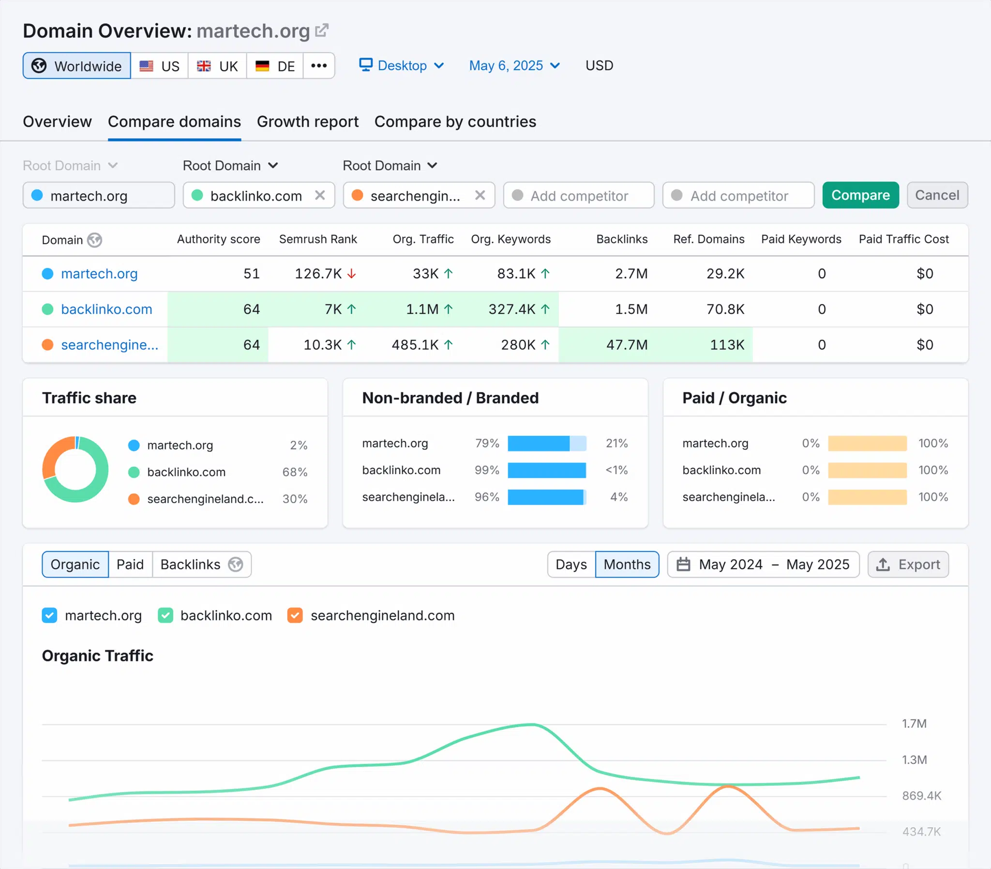Open Compare by countries tab
This screenshot has height=869, width=991.
(x=455, y=122)
